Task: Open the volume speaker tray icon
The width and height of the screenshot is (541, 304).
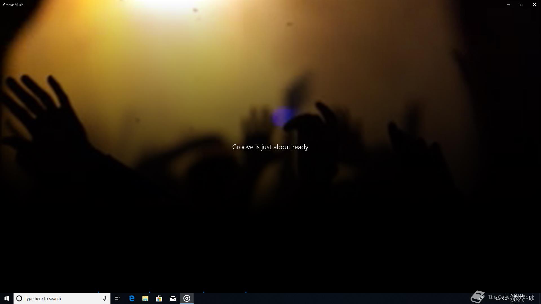Action: (x=504, y=298)
